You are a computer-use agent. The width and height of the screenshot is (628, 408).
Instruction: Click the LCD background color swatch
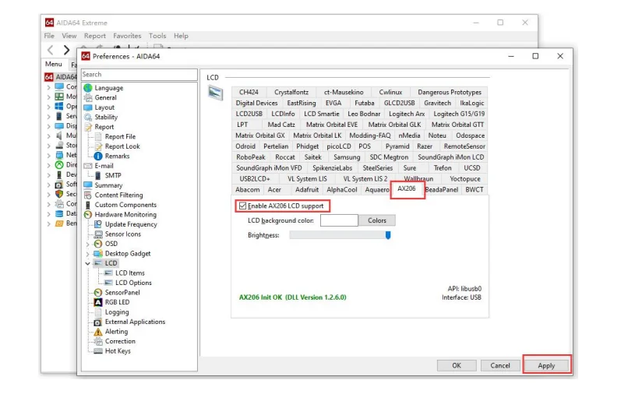339,220
